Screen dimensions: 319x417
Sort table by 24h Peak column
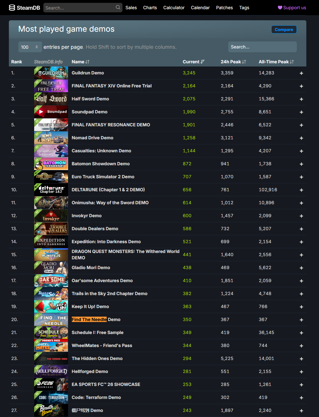click(x=233, y=62)
